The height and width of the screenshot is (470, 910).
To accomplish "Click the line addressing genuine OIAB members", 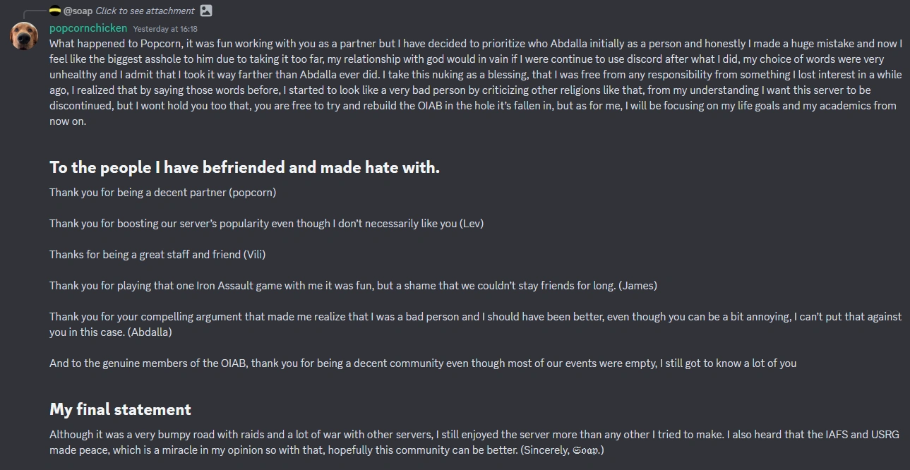I will click(x=422, y=363).
